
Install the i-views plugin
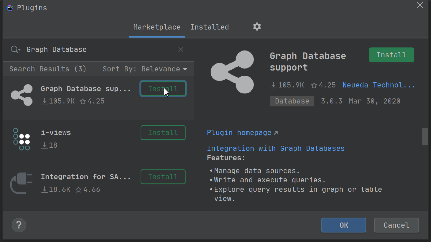point(163,133)
